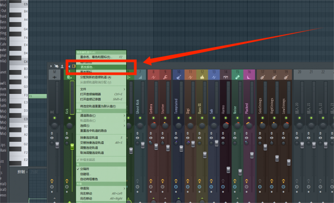Choose 重命名、着色和图标 menu entry
This screenshot has width=334, height=203.
point(101,57)
